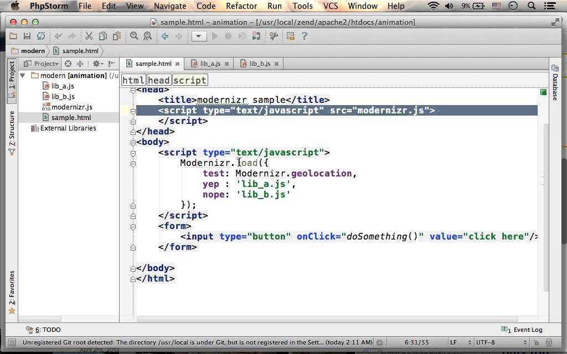This screenshot has height=354, width=567.
Task: Click the sample.html breadcrumb
Action: (76, 51)
